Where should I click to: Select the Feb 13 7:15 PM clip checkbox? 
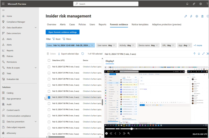click(49, 110)
